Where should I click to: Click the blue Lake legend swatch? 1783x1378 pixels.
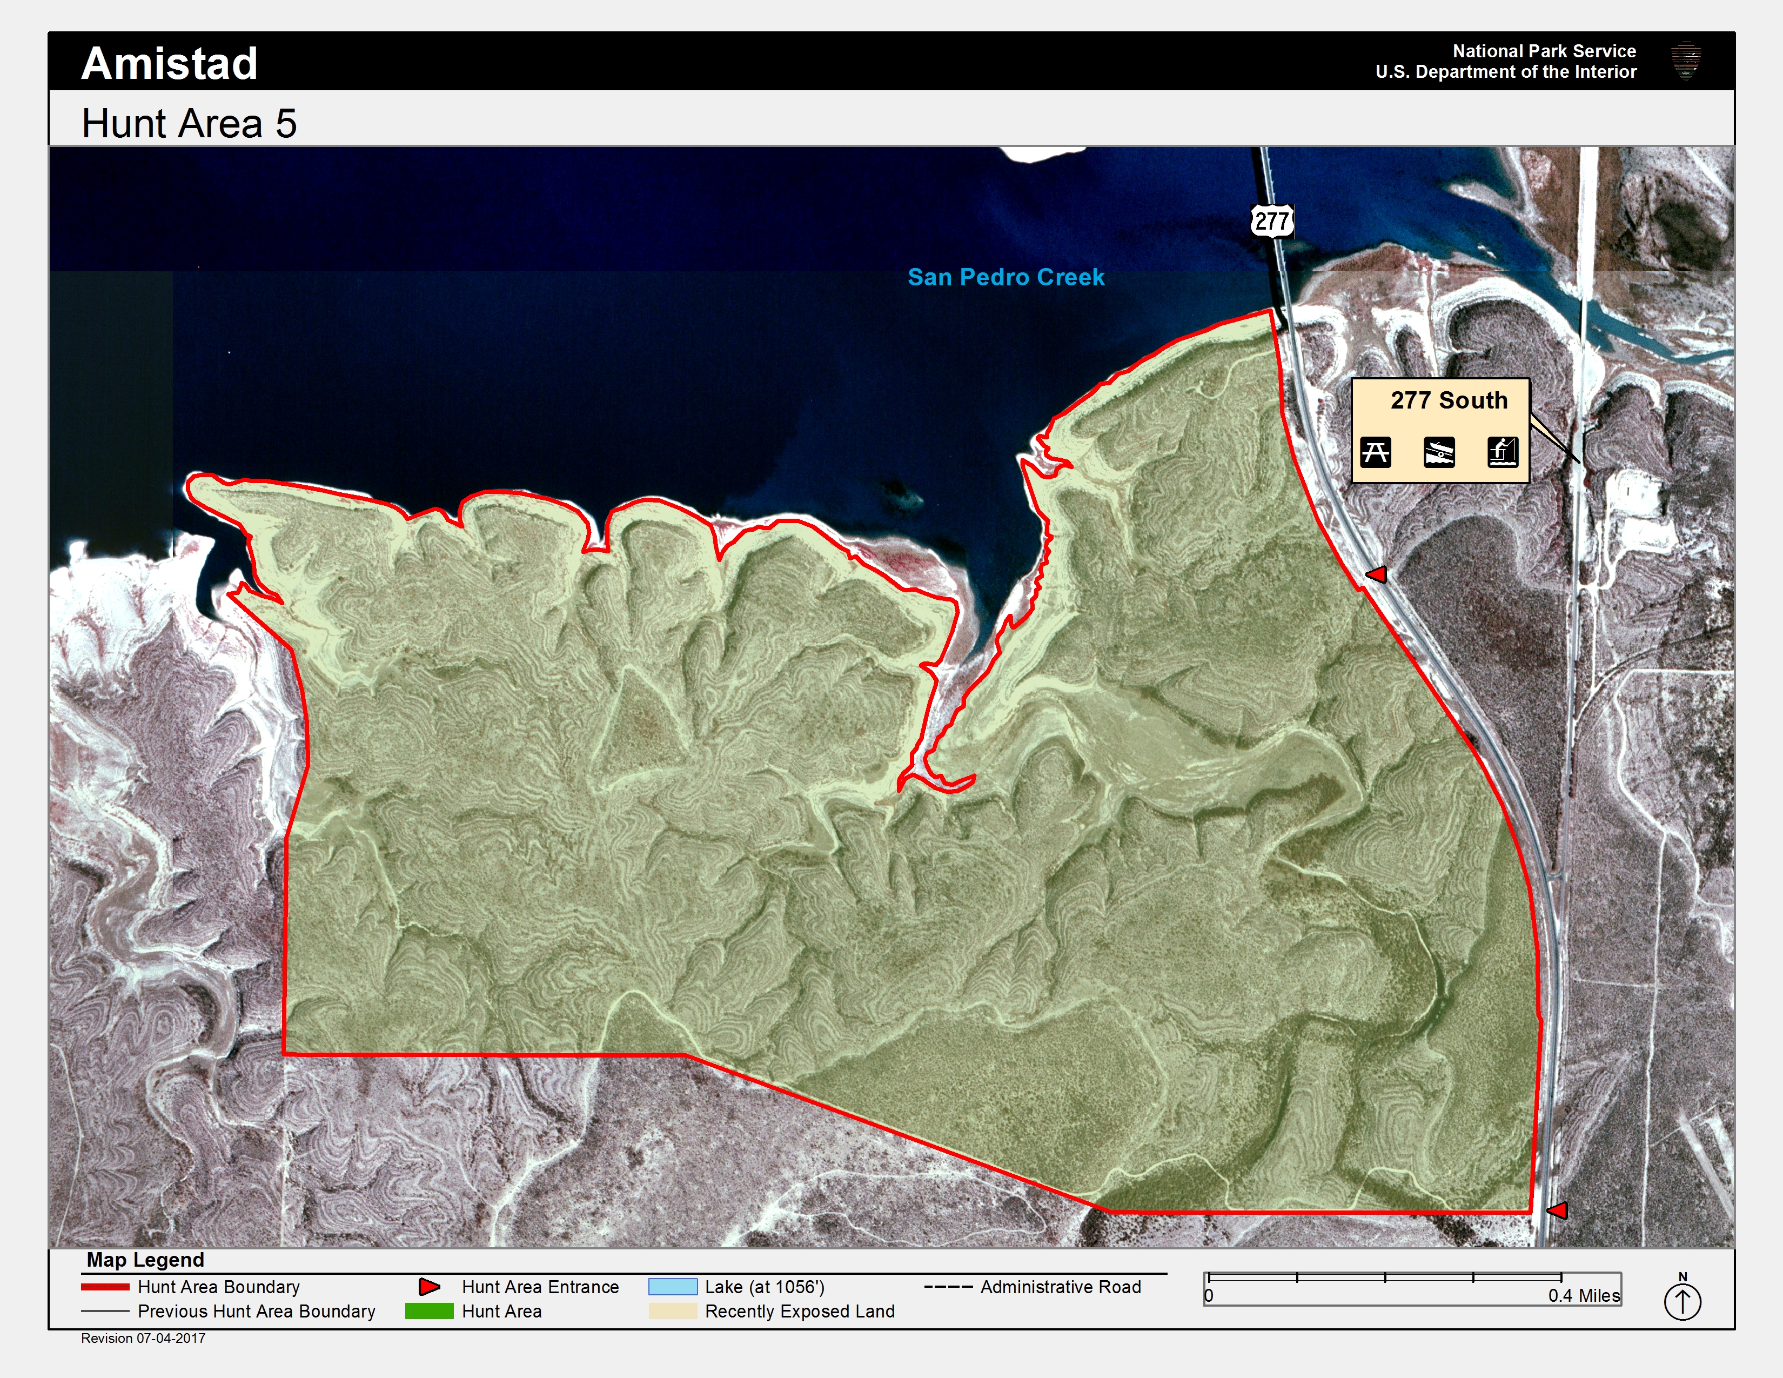point(673,1287)
